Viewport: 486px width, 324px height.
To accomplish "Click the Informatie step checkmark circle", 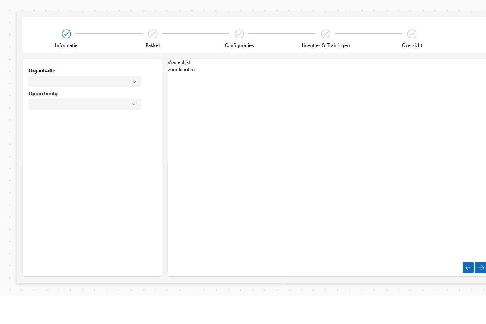I will (x=66, y=34).
